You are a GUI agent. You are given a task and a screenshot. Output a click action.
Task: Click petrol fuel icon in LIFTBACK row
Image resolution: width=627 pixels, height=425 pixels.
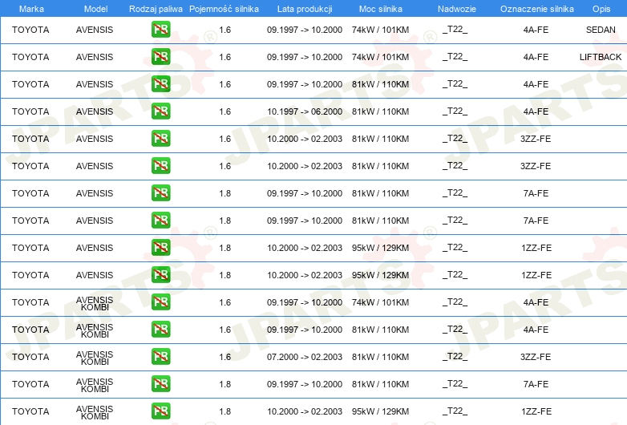click(160, 57)
